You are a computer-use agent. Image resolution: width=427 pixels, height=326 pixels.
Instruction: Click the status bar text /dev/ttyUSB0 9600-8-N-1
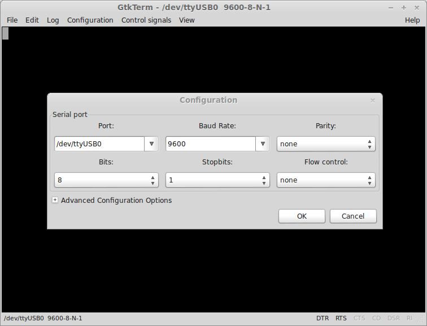click(x=43, y=318)
